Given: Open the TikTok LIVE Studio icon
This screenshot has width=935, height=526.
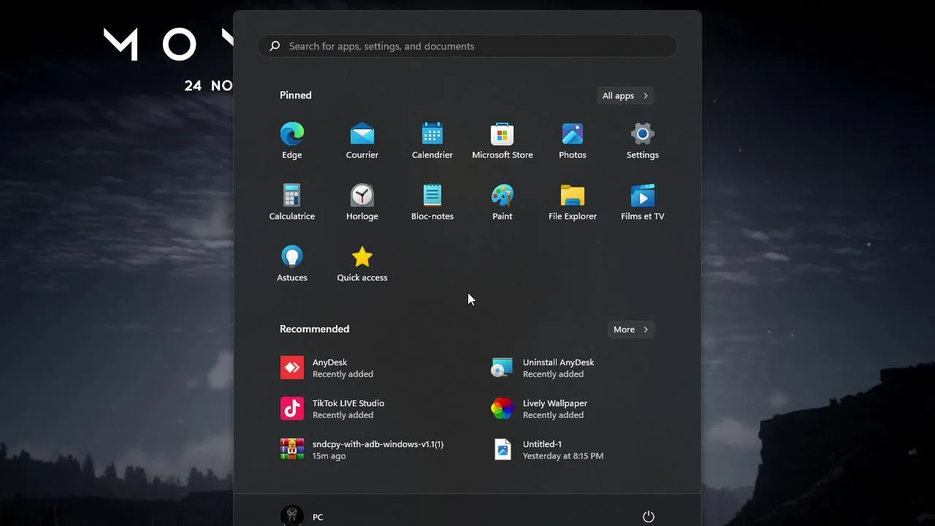Looking at the screenshot, I should (x=292, y=409).
